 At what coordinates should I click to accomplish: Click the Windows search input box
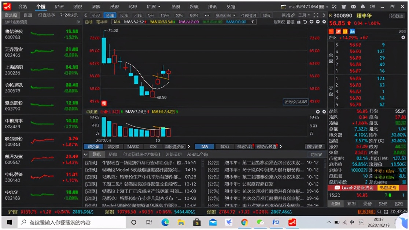[71, 222]
